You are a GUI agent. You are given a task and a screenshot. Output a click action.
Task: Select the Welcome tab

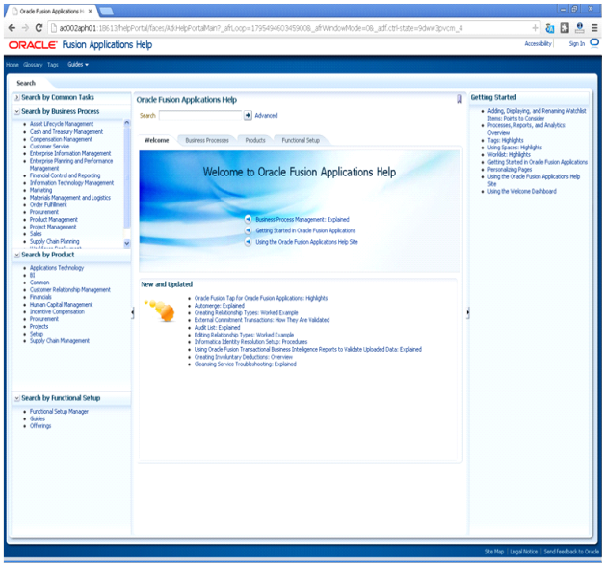pos(157,140)
